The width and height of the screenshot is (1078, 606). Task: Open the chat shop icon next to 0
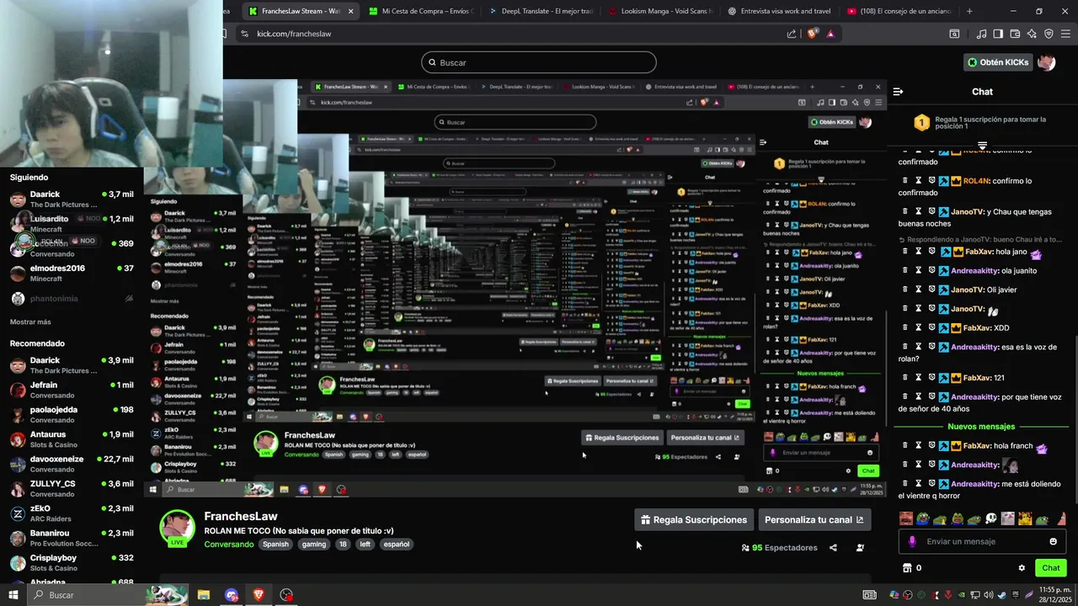tap(907, 568)
